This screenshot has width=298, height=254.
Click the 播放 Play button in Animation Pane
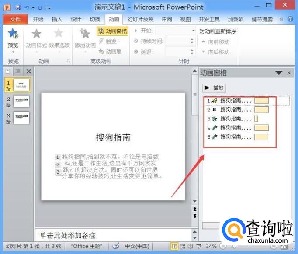(214, 88)
